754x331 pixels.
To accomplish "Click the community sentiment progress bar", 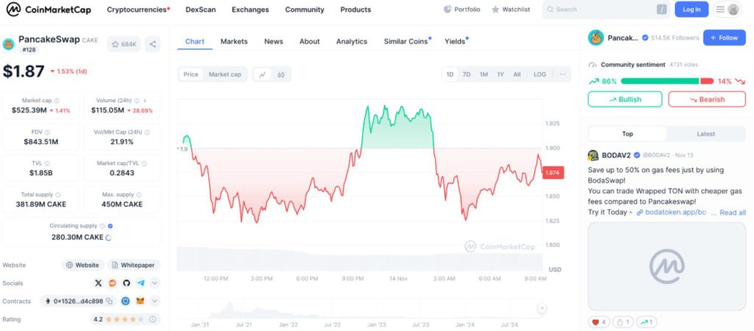I will (x=666, y=81).
